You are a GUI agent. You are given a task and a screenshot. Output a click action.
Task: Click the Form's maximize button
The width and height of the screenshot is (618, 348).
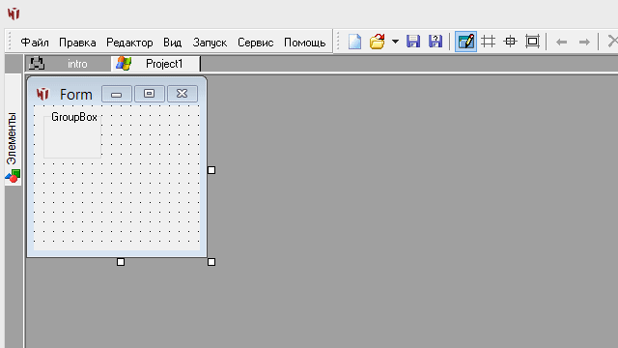coord(150,94)
